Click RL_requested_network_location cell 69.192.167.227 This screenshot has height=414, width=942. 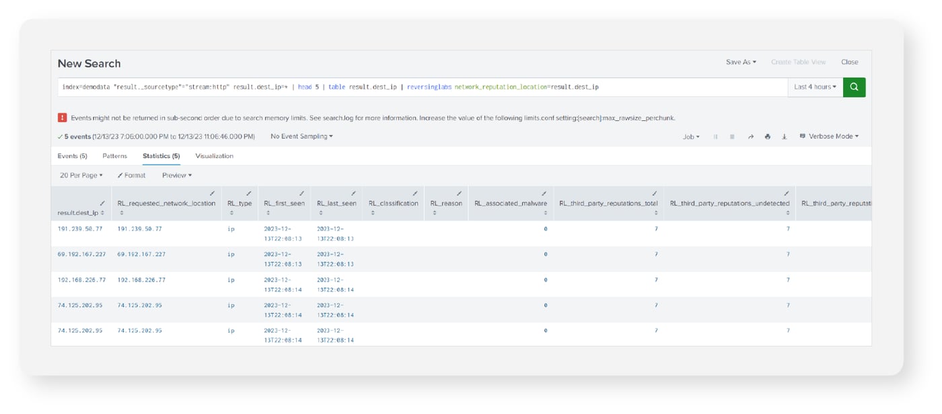[141, 254]
